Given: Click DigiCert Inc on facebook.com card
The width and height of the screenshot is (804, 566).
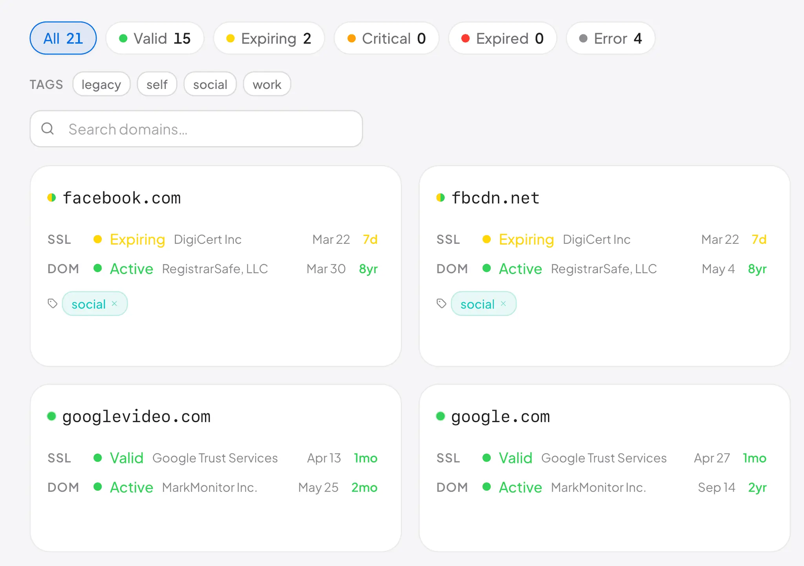Looking at the screenshot, I should [x=208, y=239].
